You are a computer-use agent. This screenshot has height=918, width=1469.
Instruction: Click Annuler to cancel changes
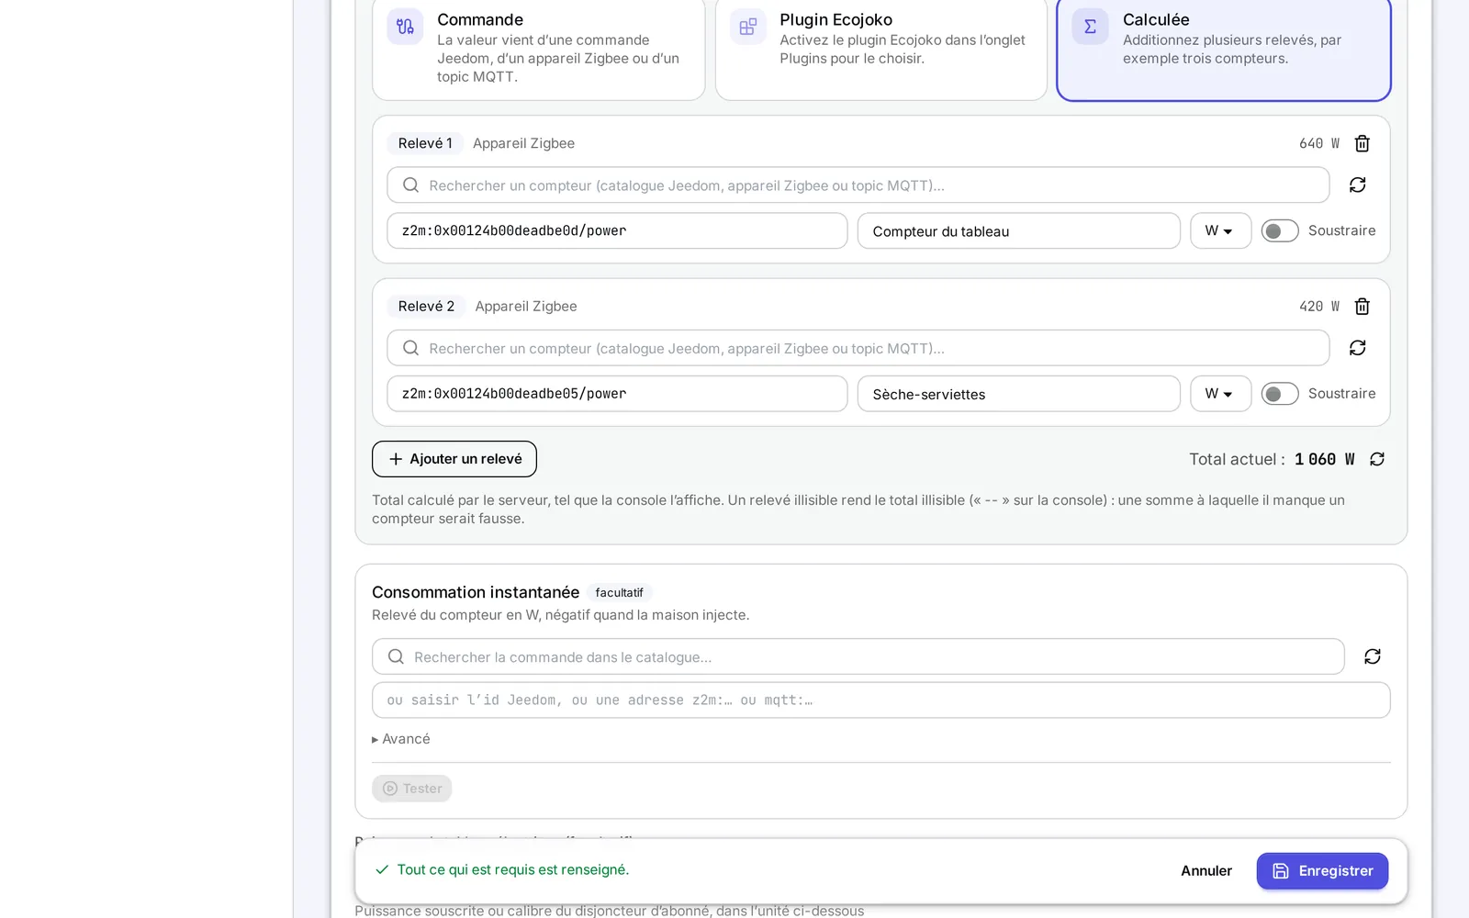tap(1206, 871)
